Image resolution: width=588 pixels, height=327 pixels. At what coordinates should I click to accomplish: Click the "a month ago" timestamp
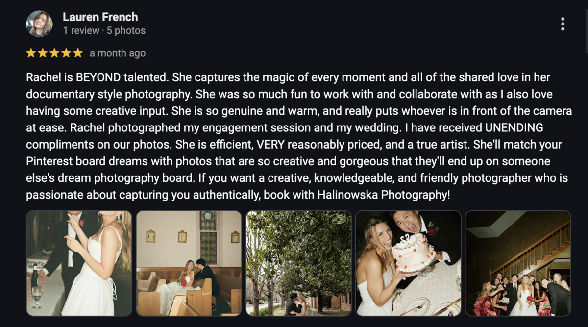[x=118, y=53]
